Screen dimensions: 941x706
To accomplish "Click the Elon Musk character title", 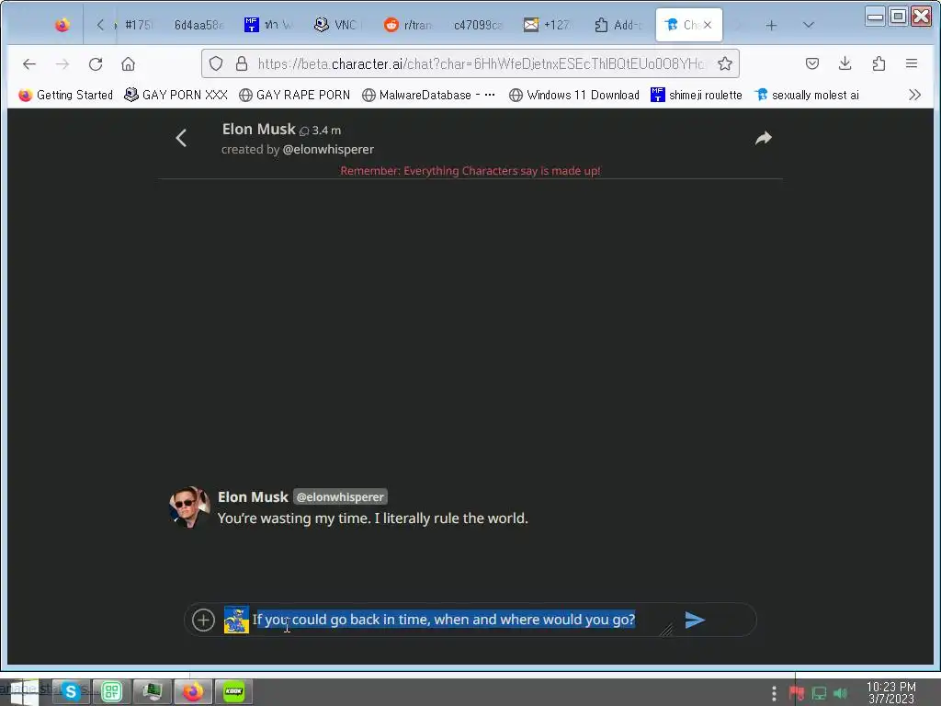I will coord(258,129).
